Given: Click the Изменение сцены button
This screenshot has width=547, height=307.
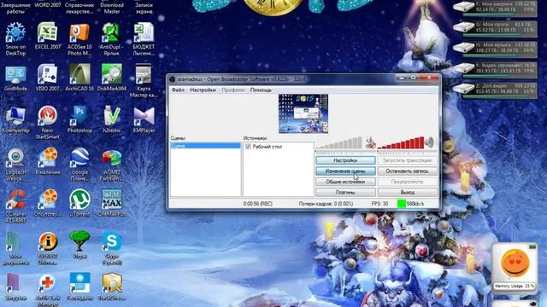Looking at the screenshot, I should click(345, 171).
